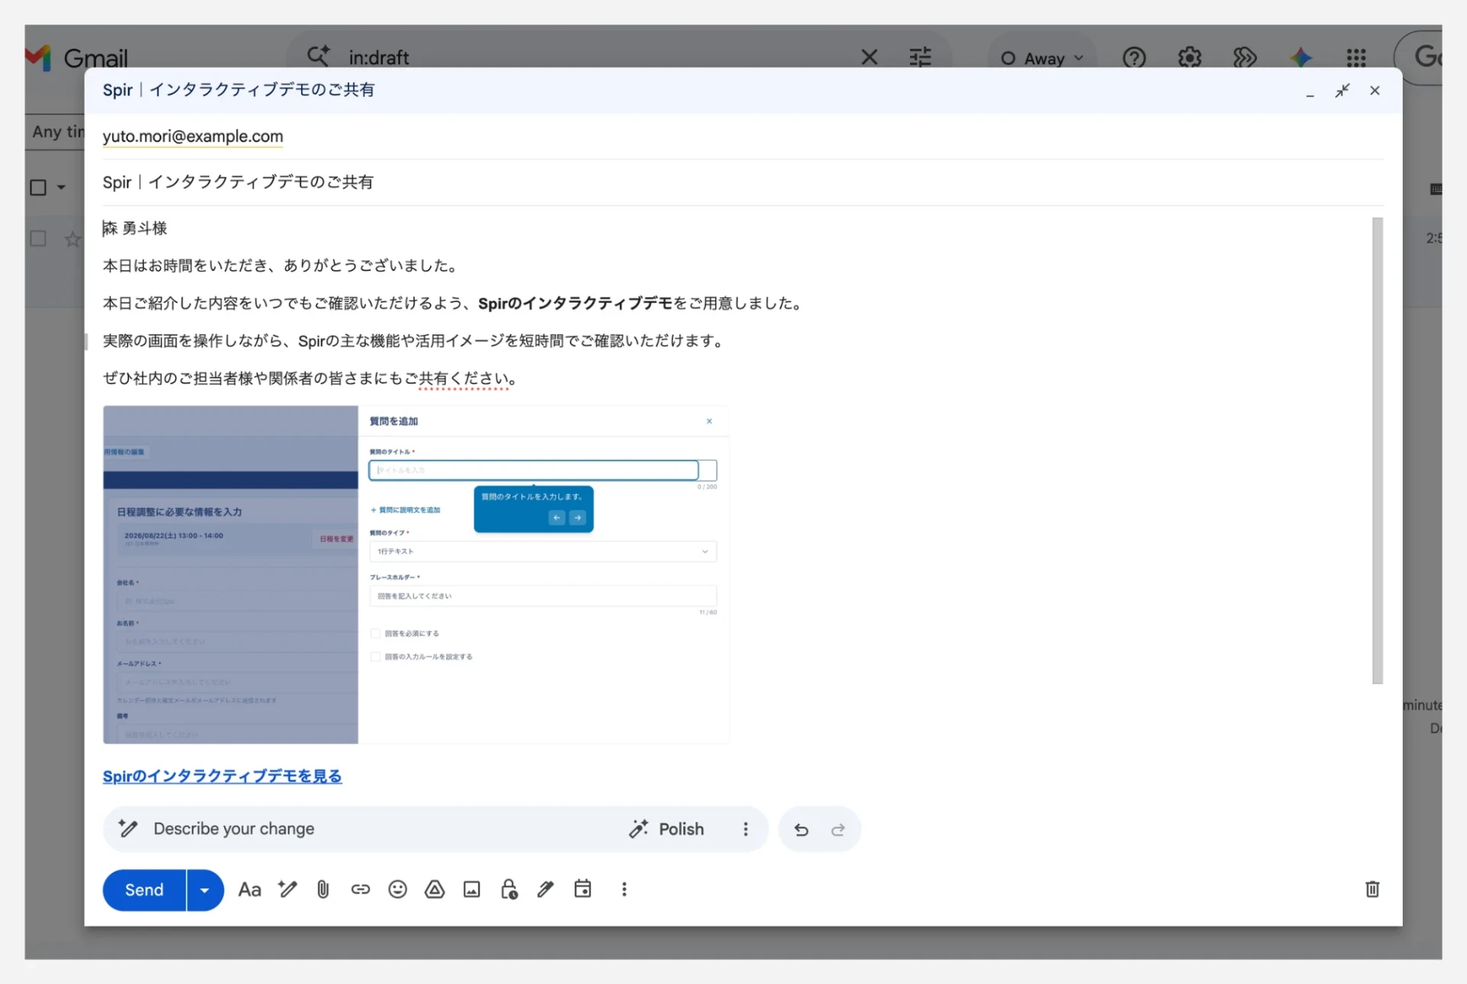Click the embedded Spir demo screenshot
Viewport: 1467px width, 984px height.
click(x=416, y=575)
